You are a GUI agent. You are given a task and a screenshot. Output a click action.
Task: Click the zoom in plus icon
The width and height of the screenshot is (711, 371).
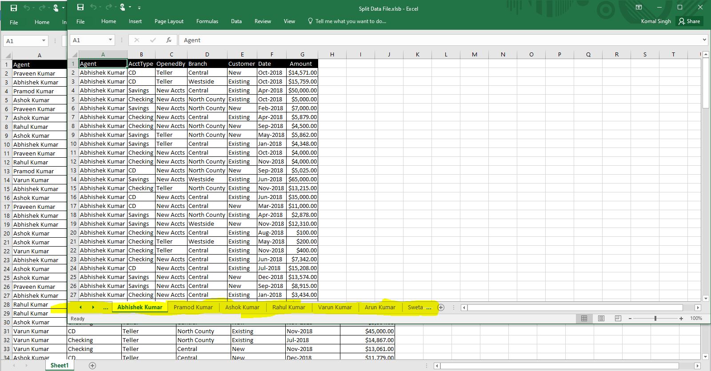coord(681,319)
